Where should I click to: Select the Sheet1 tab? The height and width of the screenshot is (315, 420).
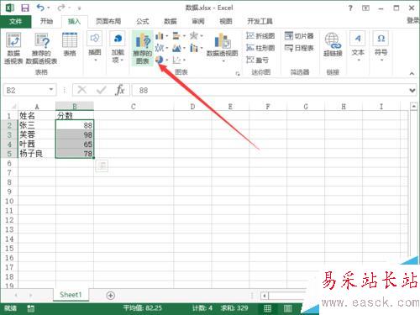[x=71, y=295]
